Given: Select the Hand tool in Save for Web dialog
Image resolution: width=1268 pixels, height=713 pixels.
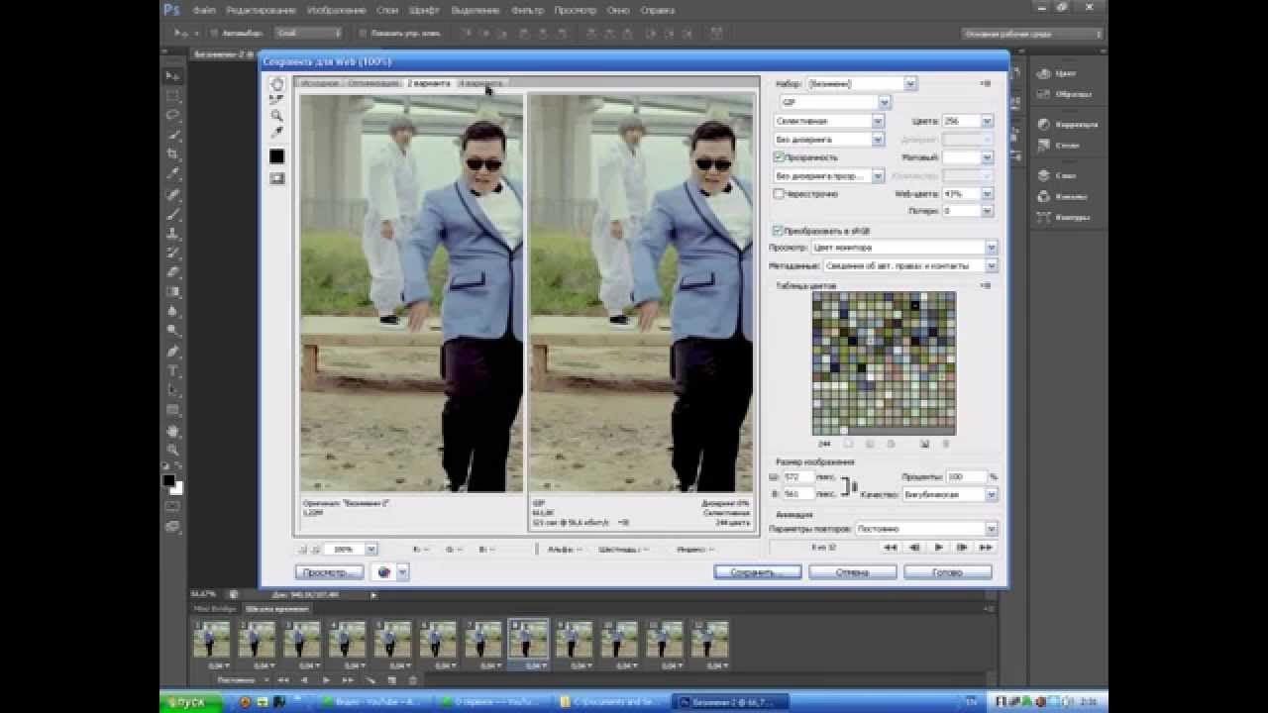Looking at the screenshot, I should pyautogui.click(x=277, y=84).
